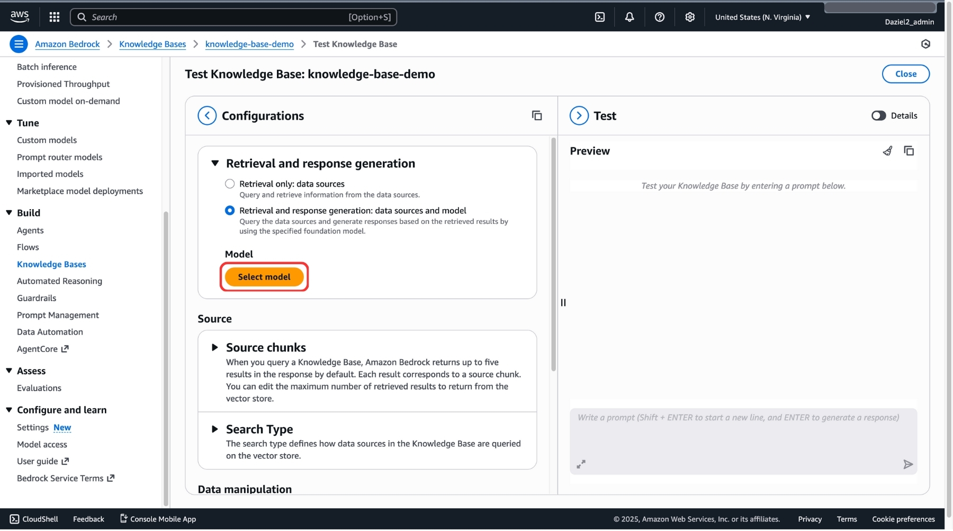Open CloudShell from the top bar icon

click(x=600, y=17)
